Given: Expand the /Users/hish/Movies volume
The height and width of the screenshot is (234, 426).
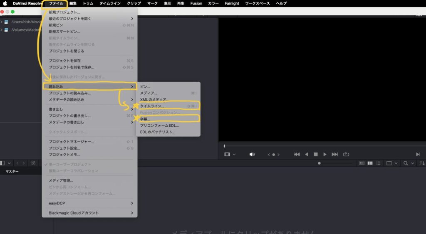Looking at the screenshot, I should [x=2, y=22].
